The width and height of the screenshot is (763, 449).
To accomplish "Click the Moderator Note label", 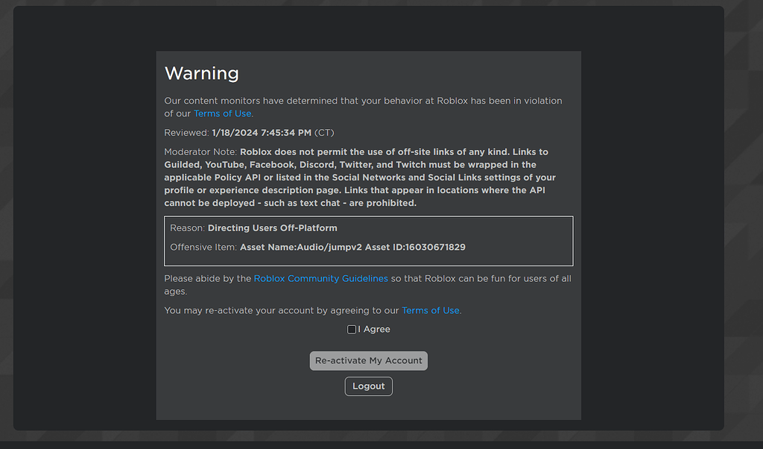I will pos(200,152).
